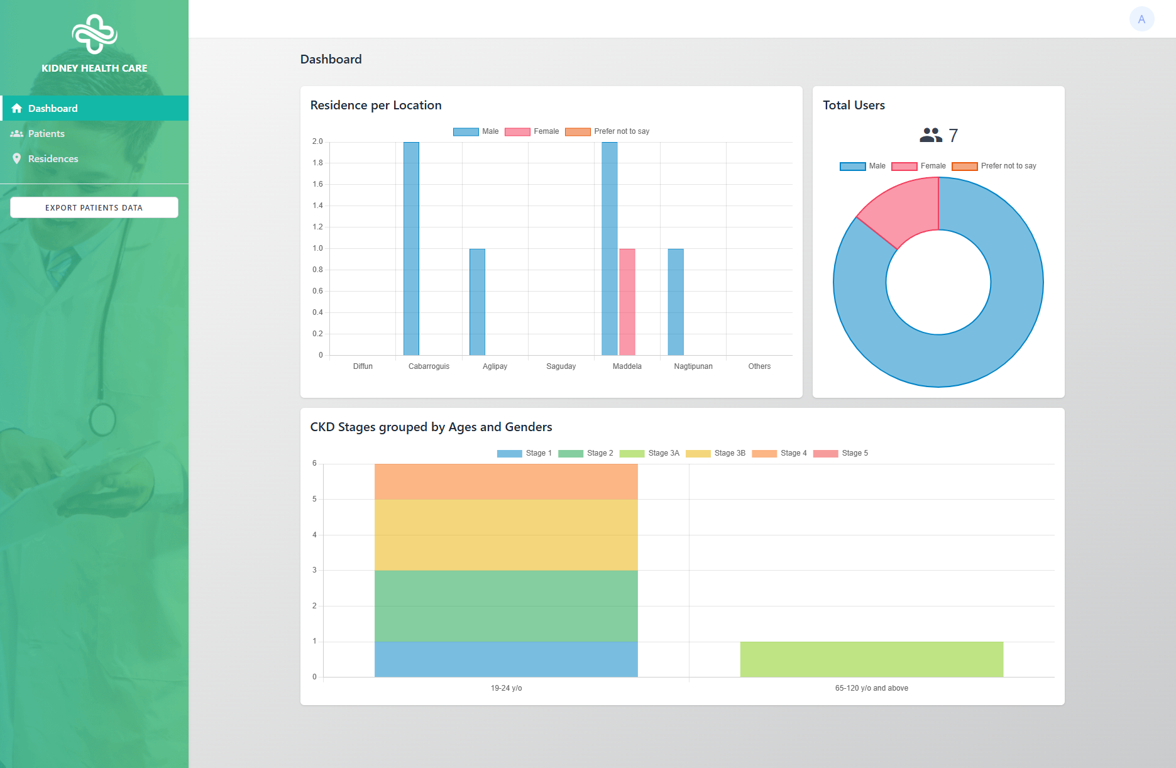
Task: Click the Maddela female bar
Action: 627,302
